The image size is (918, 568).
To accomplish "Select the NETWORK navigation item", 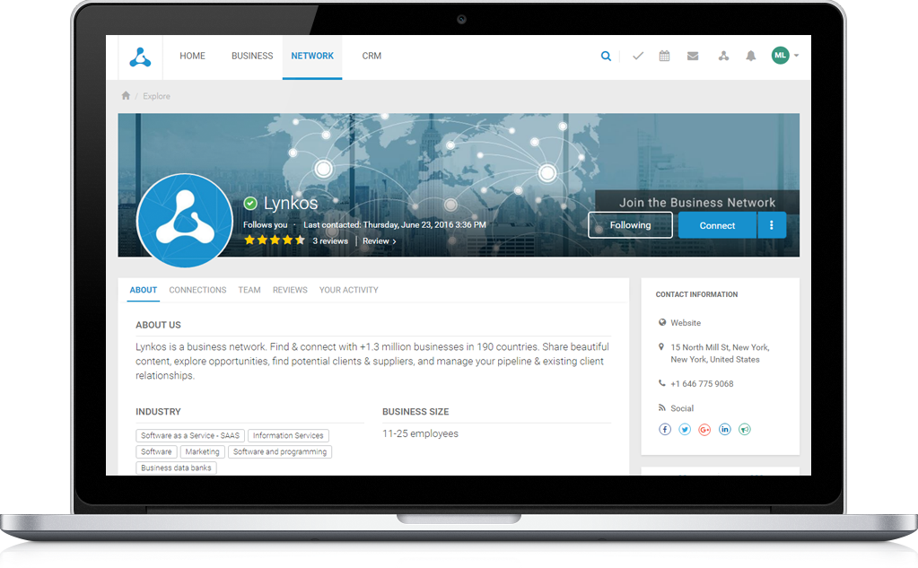I will click(x=312, y=57).
